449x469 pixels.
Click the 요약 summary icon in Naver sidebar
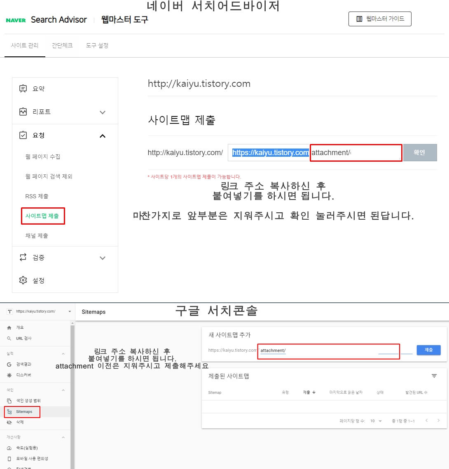point(23,88)
